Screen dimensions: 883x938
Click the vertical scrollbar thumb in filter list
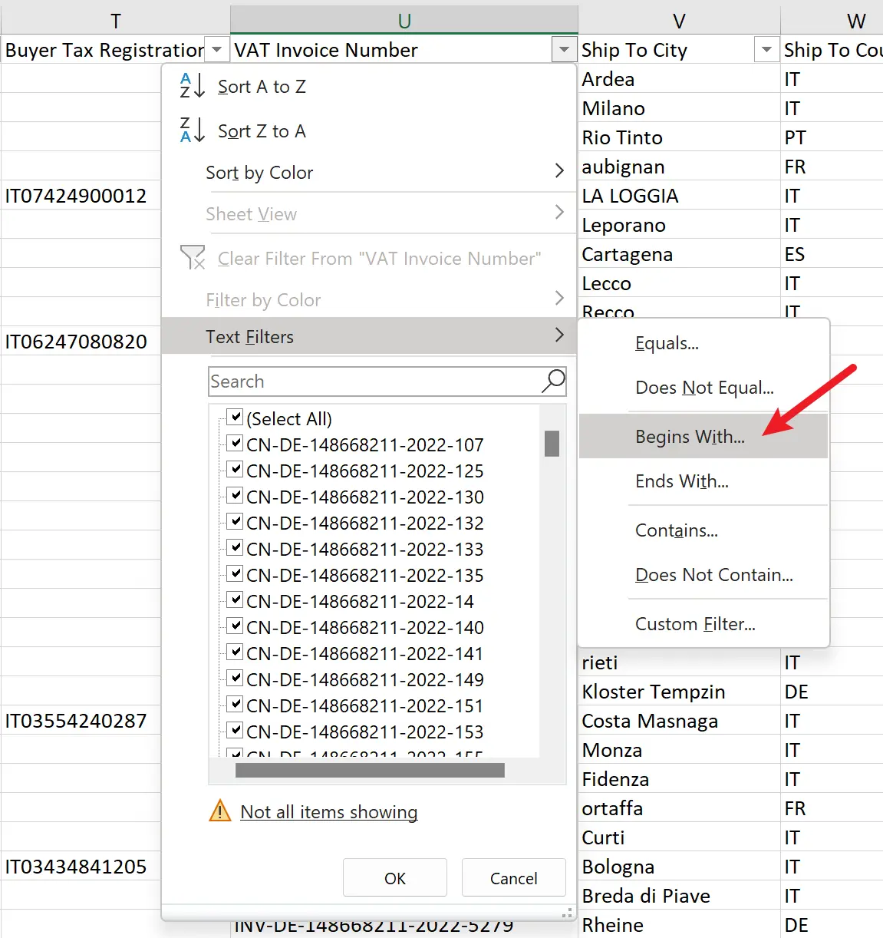552,444
